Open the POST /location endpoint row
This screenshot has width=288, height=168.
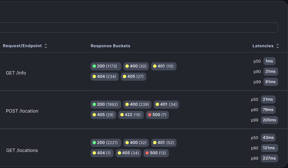click(144, 110)
